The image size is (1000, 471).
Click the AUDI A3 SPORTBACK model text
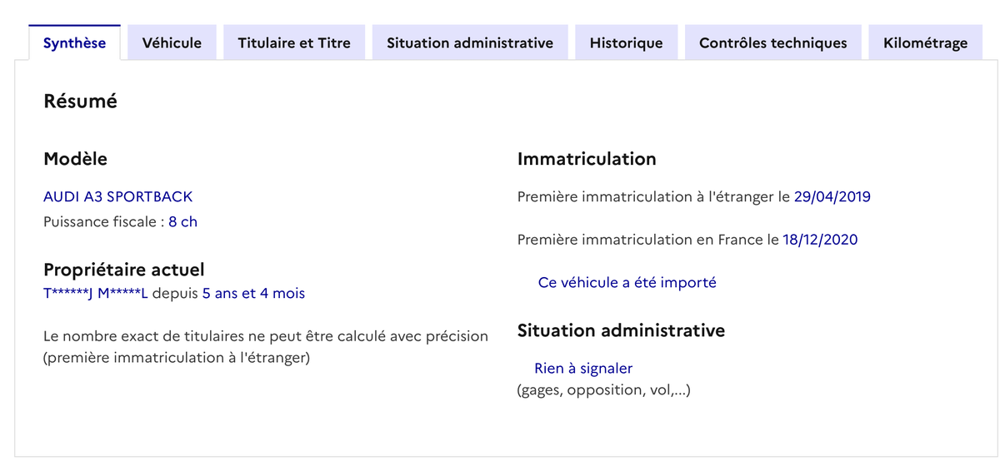pyautogui.click(x=117, y=197)
